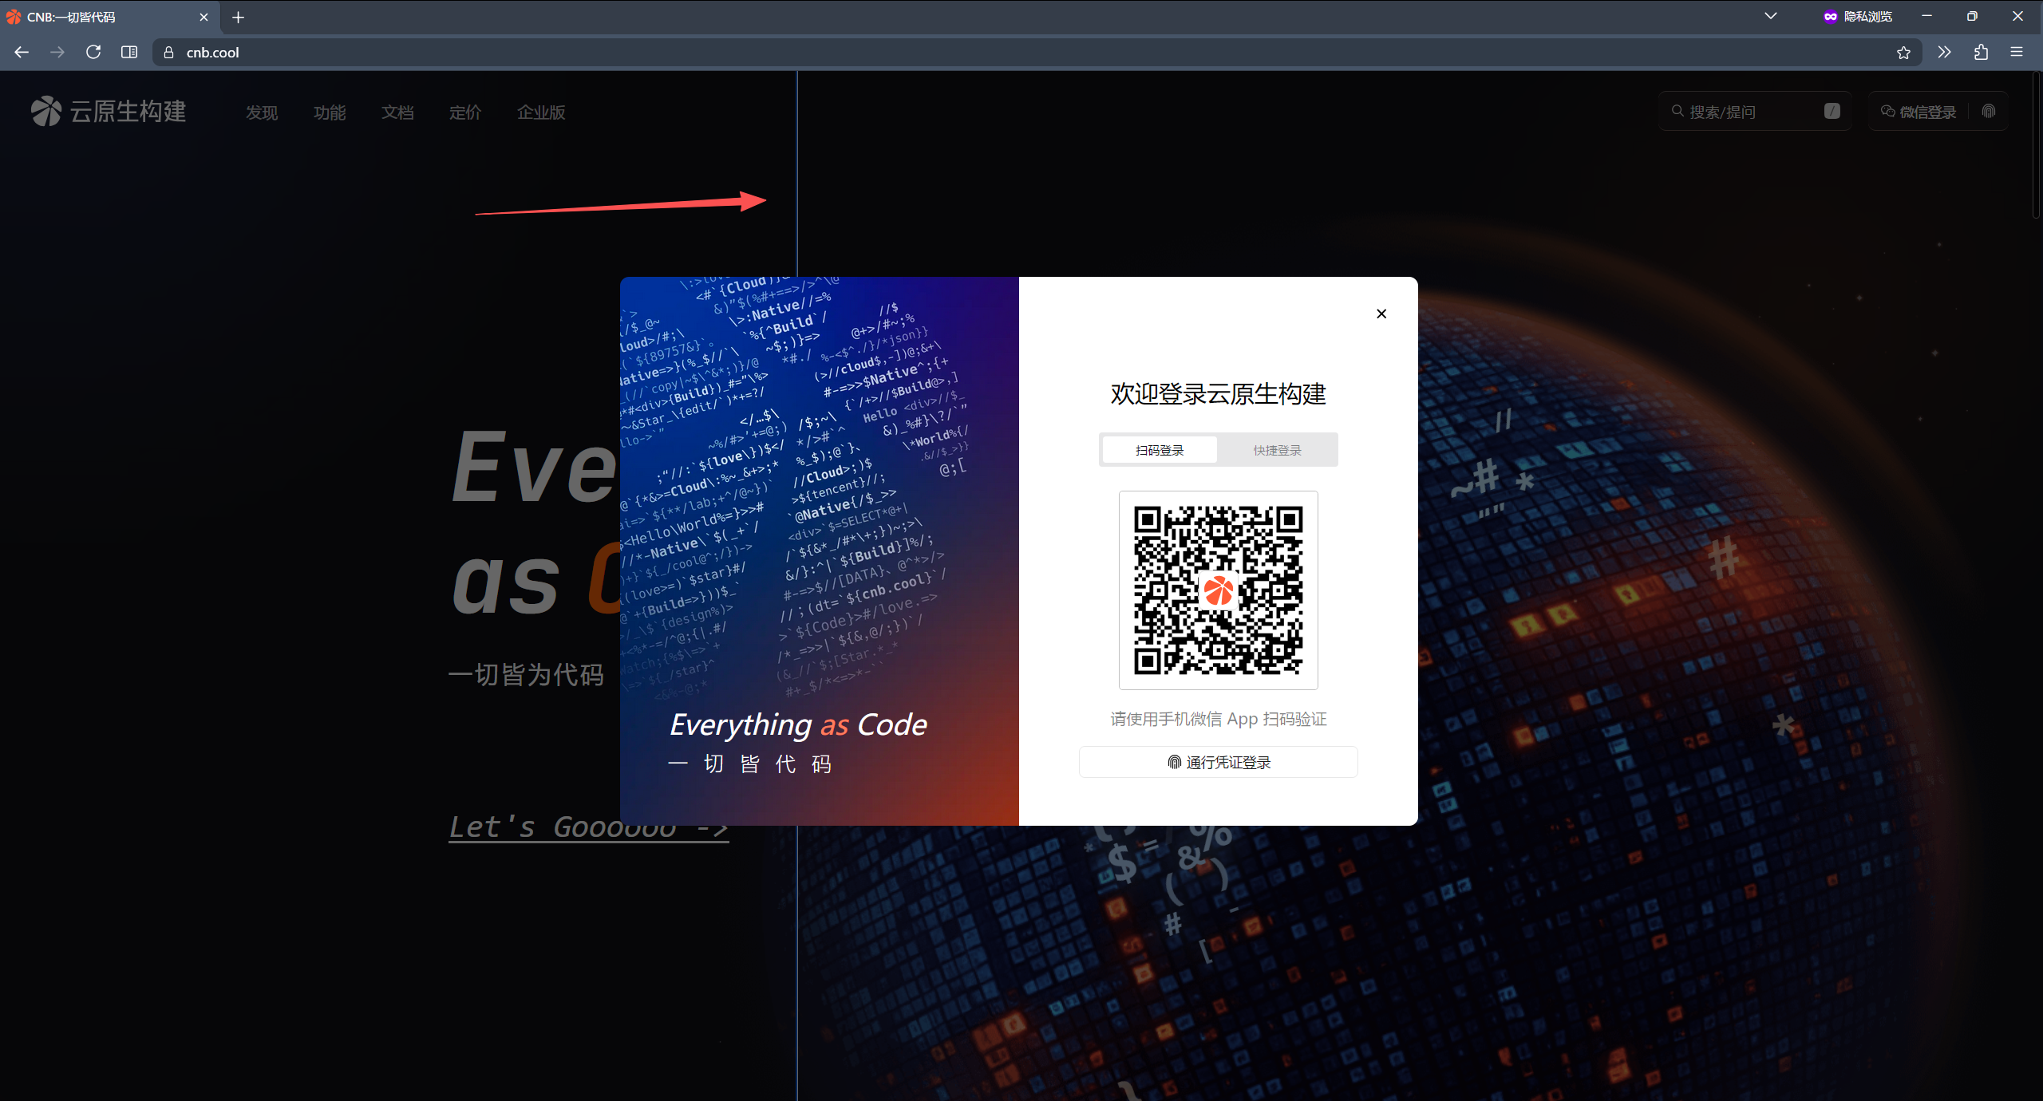Open the 企业版 menu item
Image resolution: width=2043 pixels, height=1101 pixels.
coord(541,112)
